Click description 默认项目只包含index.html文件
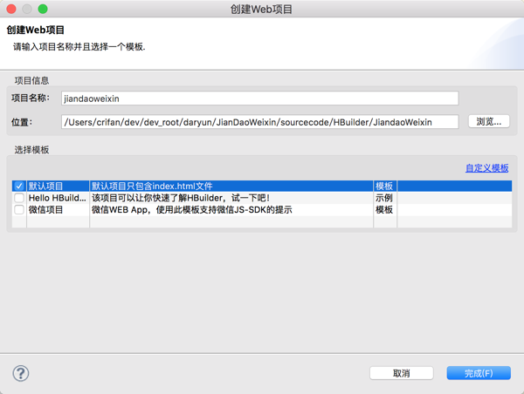The image size is (524, 394). click(152, 187)
